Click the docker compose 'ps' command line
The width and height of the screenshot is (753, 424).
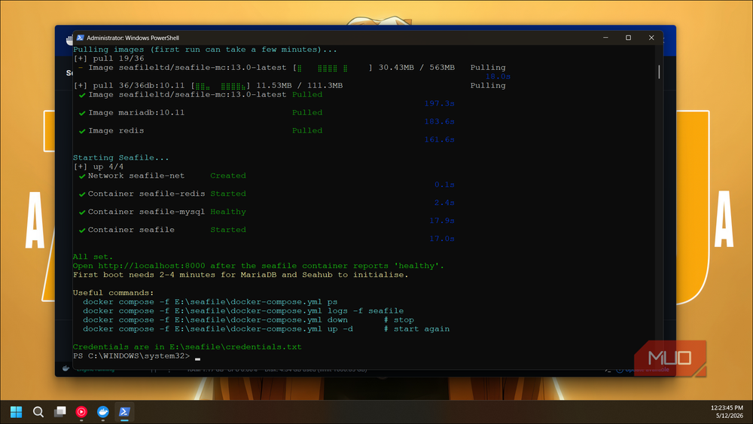click(x=210, y=302)
